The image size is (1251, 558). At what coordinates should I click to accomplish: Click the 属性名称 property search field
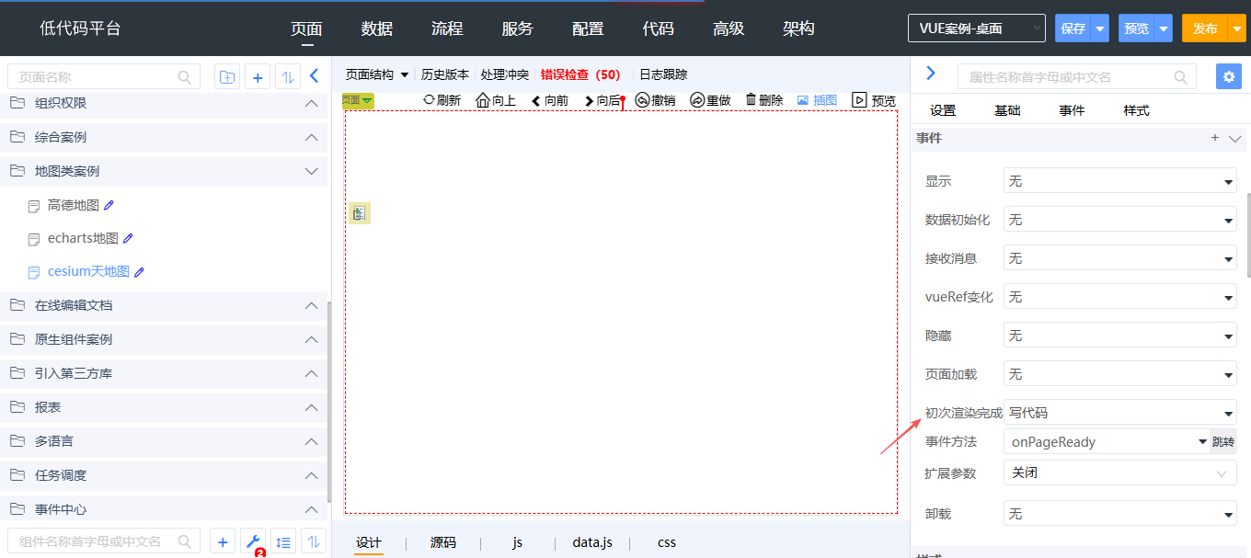pyautogui.click(x=1076, y=76)
